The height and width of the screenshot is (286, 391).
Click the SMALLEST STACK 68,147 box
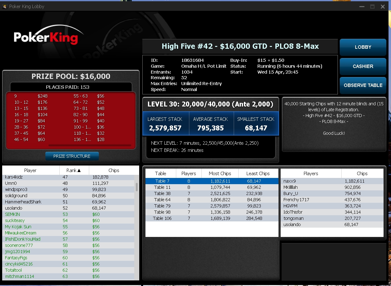[256, 124]
